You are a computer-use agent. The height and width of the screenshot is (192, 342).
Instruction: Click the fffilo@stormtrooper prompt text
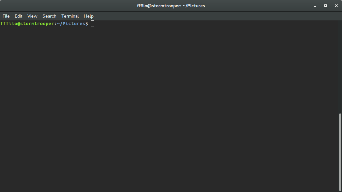(27, 24)
